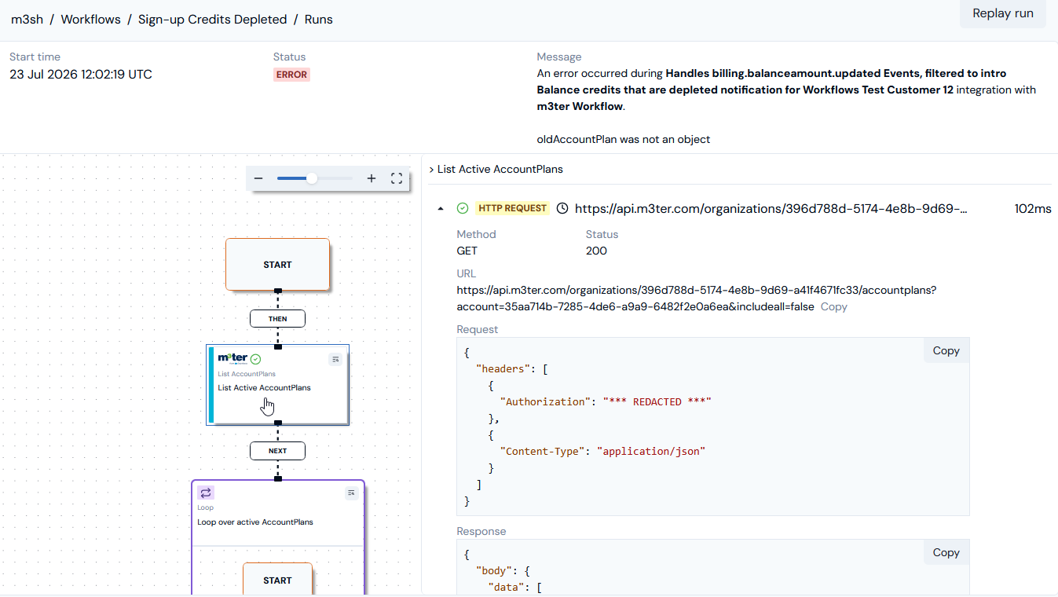Open settings icon on List Active AccountPlans node
The height and width of the screenshot is (597, 1058).
point(335,359)
